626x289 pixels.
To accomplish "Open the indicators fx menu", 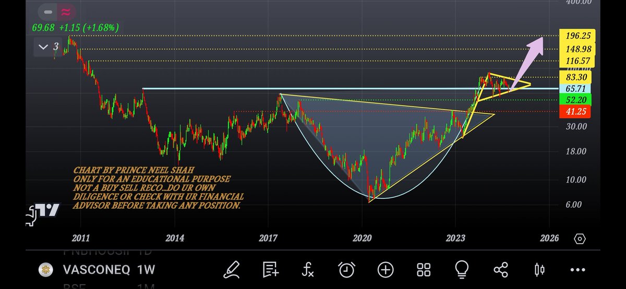I will (307, 269).
